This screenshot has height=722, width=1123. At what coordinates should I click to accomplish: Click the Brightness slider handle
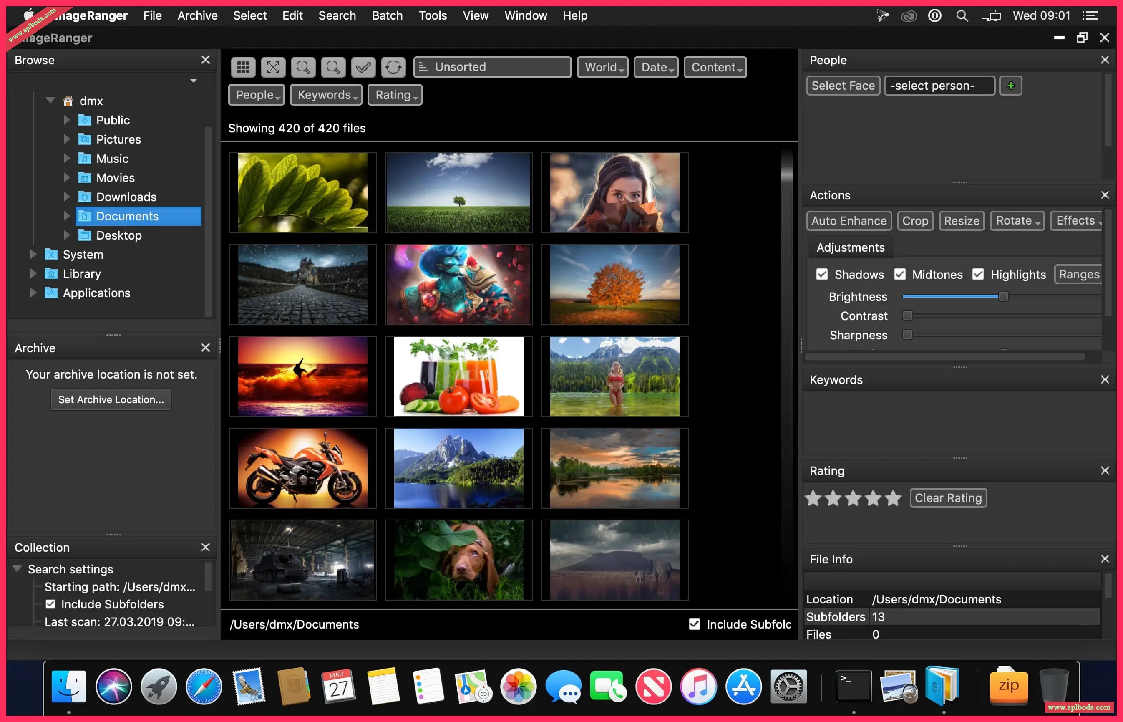(x=1003, y=297)
